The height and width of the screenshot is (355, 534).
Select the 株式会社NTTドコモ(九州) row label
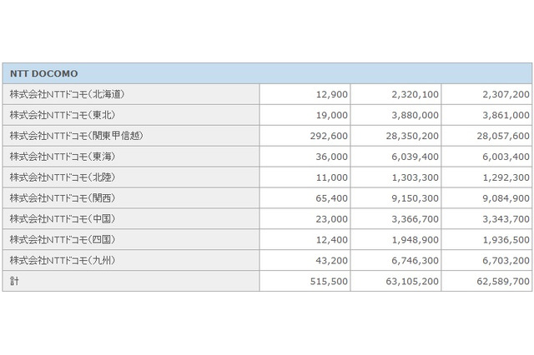pos(62,261)
